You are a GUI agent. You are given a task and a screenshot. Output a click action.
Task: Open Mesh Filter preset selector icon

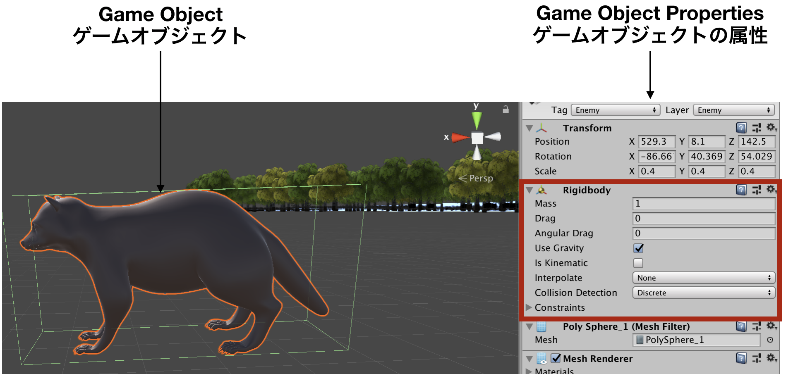(757, 326)
